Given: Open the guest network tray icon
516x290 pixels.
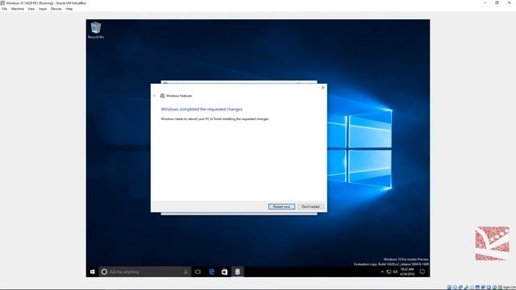Looking at the screenshot, I should coord(389,272).
